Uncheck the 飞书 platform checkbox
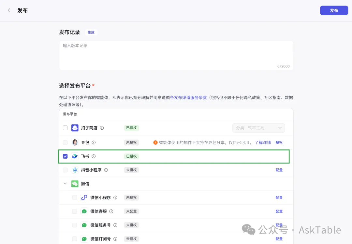Viewport: 352px width, 244px height. 65,156
